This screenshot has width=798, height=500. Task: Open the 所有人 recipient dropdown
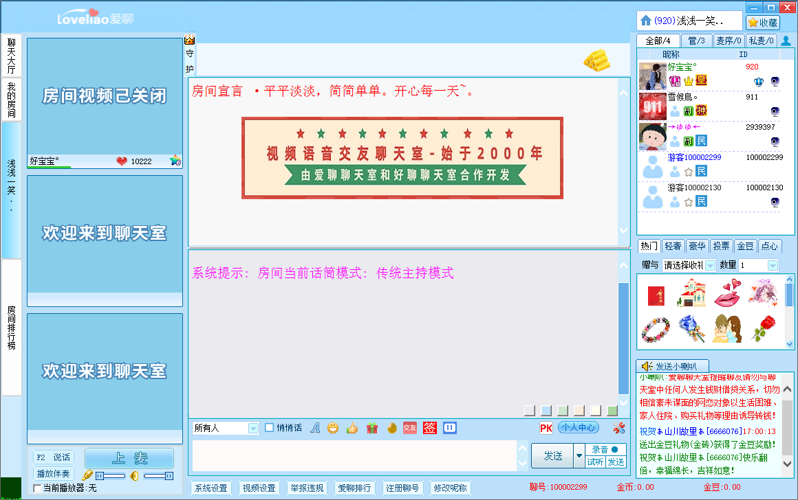coord(253,429)
